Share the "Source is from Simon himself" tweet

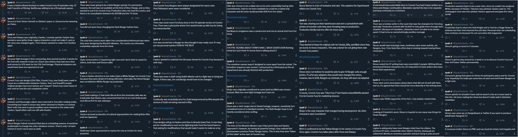pyautogui.click(x=77, y=29)
